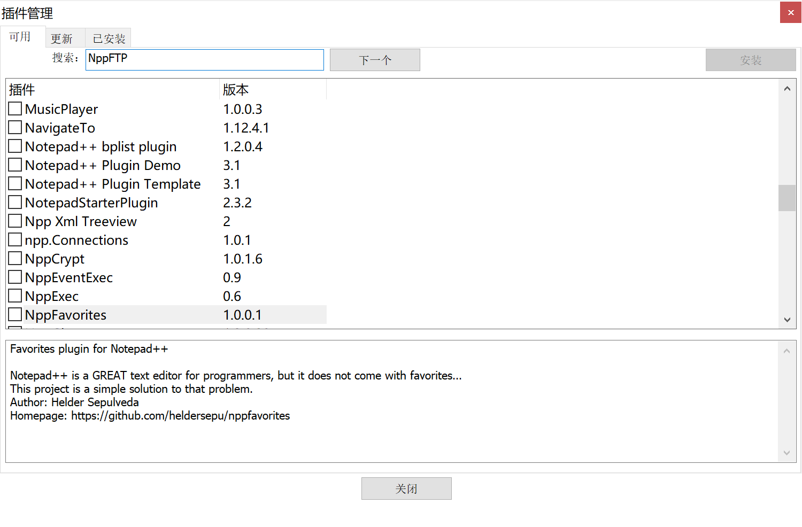Click version 1.0.1.6 of NppCrypt

(243, 259)
